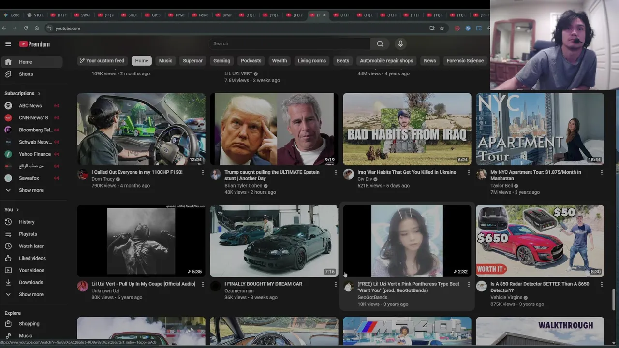Open more options for Pull Up In My Coupe
Viewport: 619px width, 348px height.
coord(203,284)
